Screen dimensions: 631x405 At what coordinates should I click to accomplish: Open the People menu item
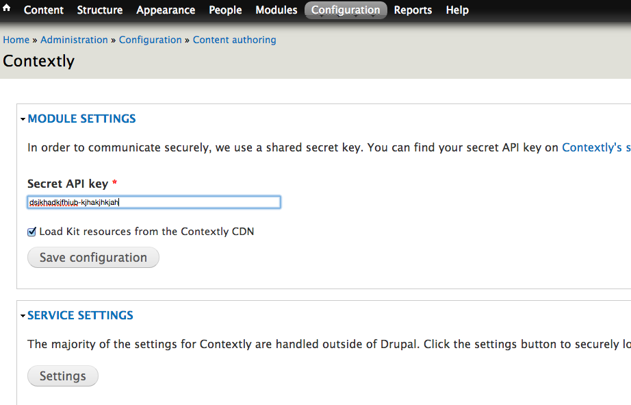point(225,10)
